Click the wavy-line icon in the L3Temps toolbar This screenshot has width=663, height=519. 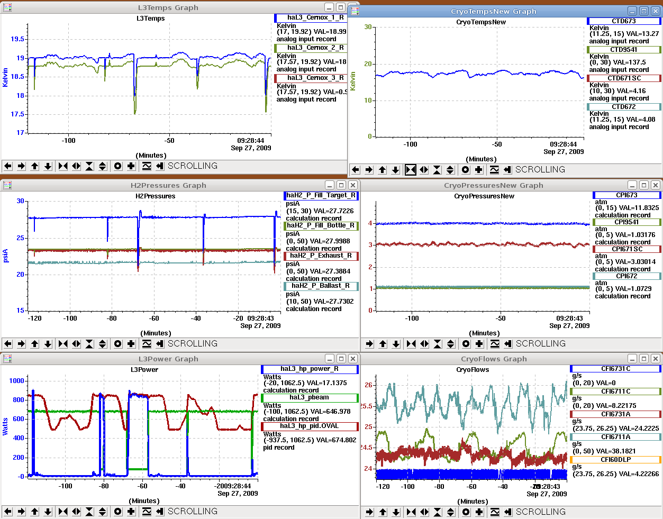coord(147,166)
